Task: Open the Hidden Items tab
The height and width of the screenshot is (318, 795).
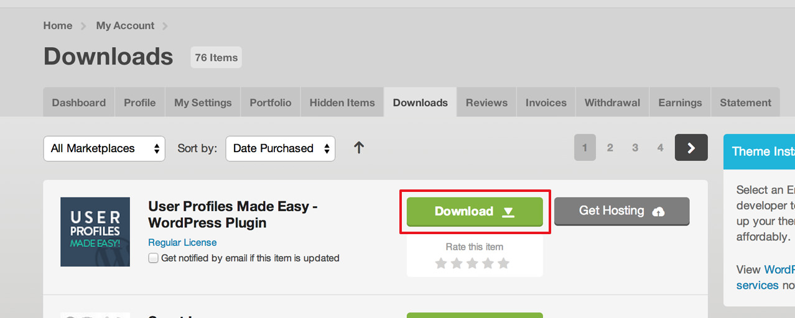Action: (x=342, y=102)
